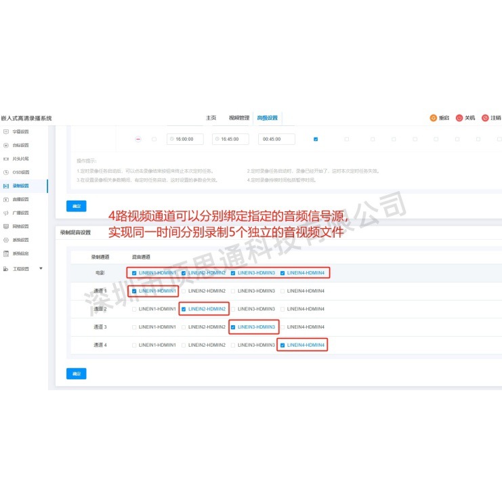The image size is (502, 502).
Task: Expand the 工程设置 sidebar menu arrow
Action: coord(41,269)
